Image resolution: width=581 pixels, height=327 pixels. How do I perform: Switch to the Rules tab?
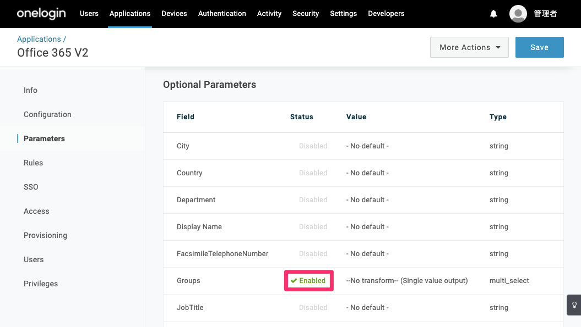pyautogui.click(x=34, y=163)
